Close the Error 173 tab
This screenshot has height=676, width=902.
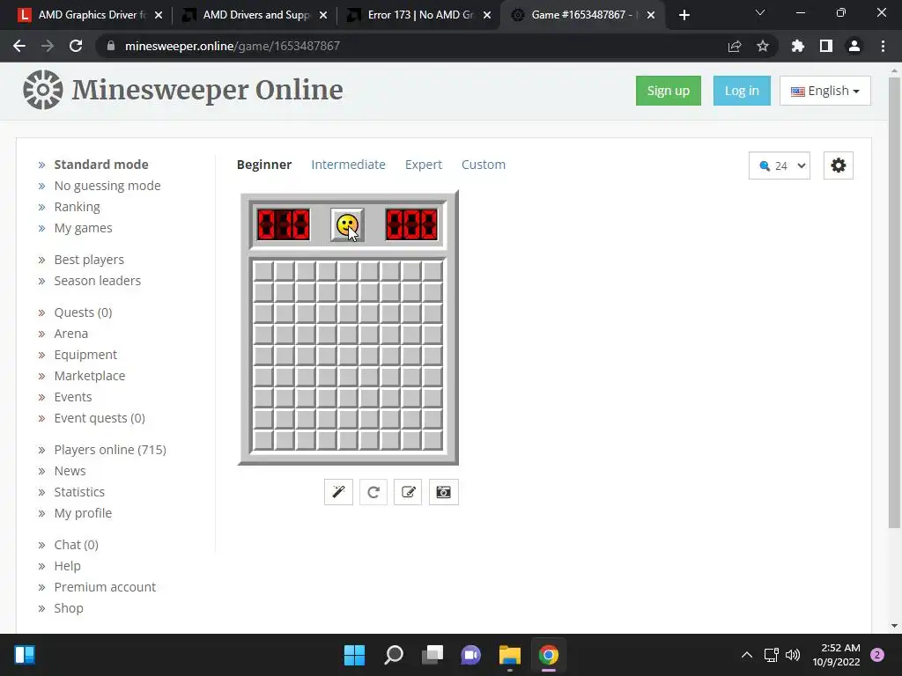point(487,16)
